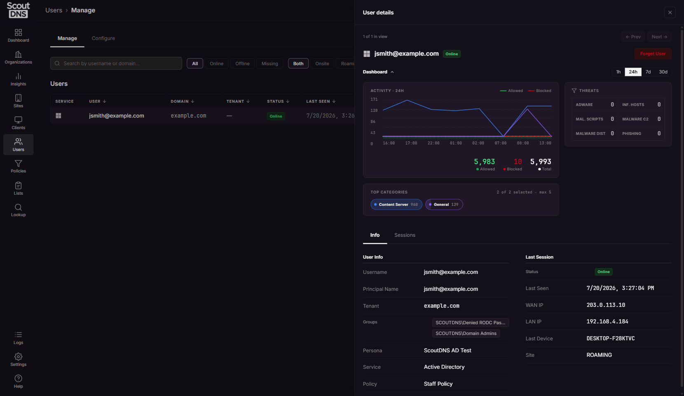The height and width of the screenshot is (396, 684).
Task: Filter users by Missing status
Action: [x=269, y=64]
